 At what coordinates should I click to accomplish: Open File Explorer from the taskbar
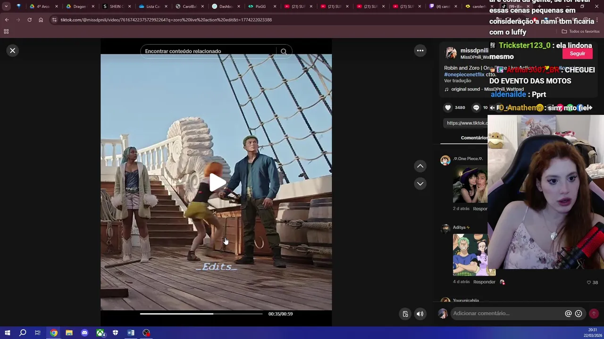tap(69, 333)
